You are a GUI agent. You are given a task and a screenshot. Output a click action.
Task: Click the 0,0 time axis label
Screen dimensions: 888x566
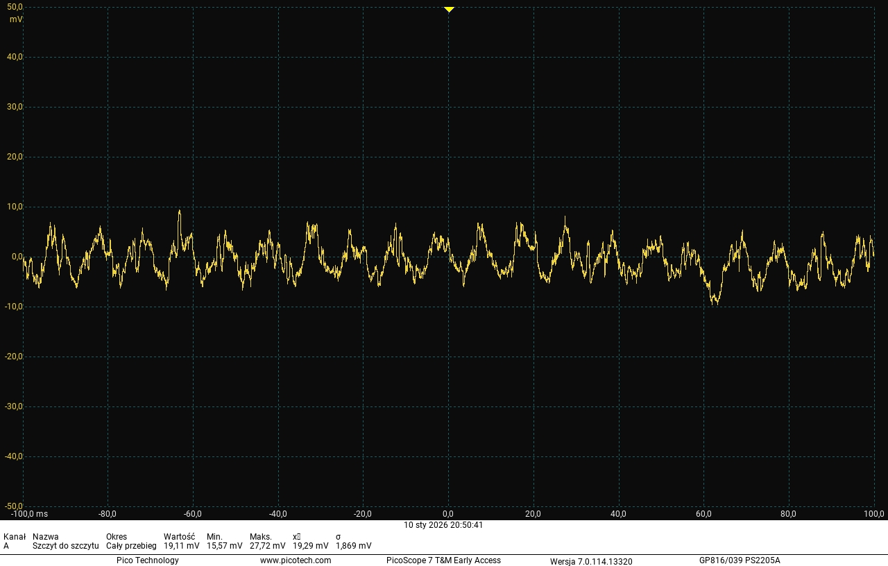(448, 514)
